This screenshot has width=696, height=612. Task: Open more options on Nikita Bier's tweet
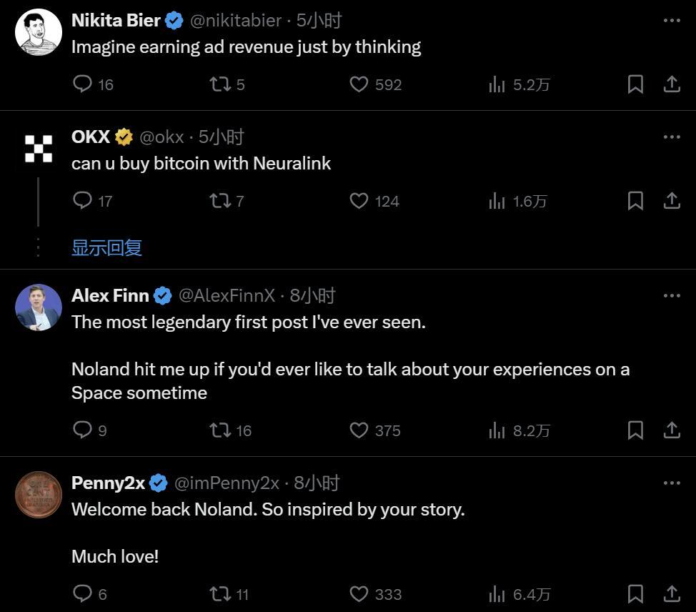(672, 21)
